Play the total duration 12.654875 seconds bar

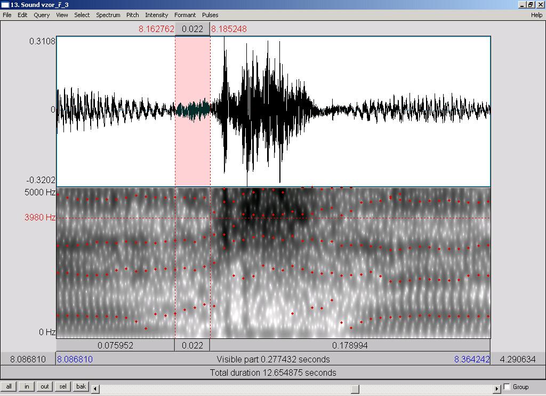coord(273,373)
